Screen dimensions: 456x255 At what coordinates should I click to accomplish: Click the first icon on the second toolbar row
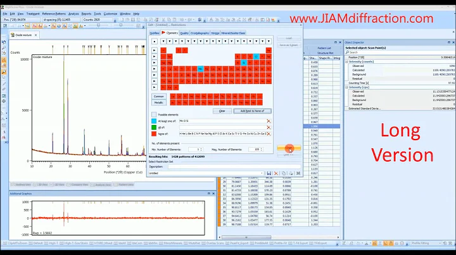[5, 26]
